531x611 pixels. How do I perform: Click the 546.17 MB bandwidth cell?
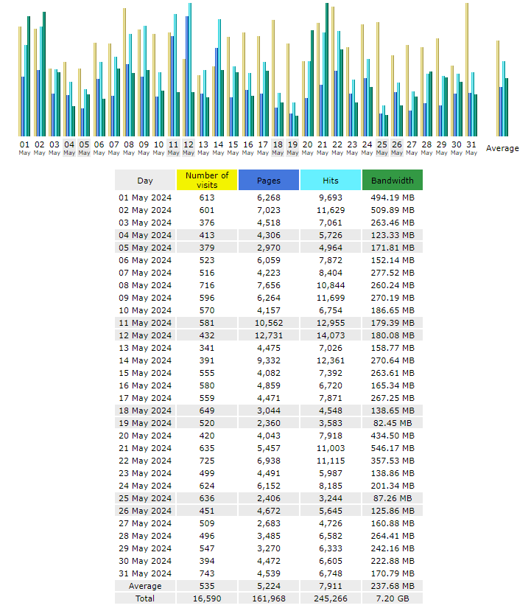392,448
